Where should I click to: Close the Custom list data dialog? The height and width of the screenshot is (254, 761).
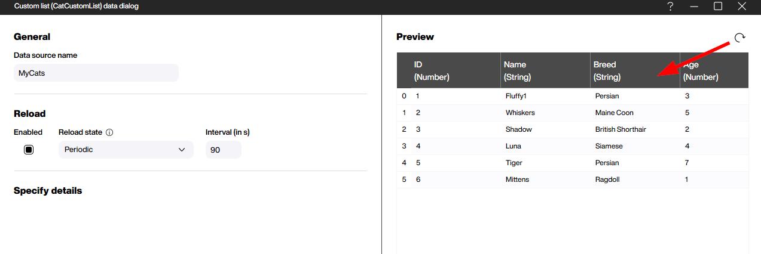(742, 7)
